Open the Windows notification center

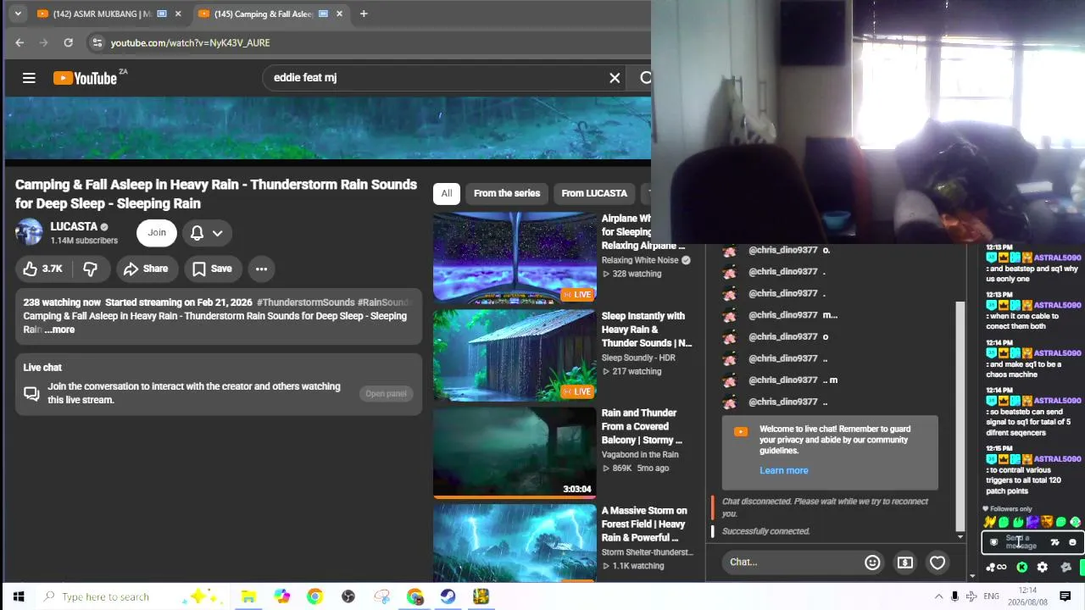click(1066, 596)
